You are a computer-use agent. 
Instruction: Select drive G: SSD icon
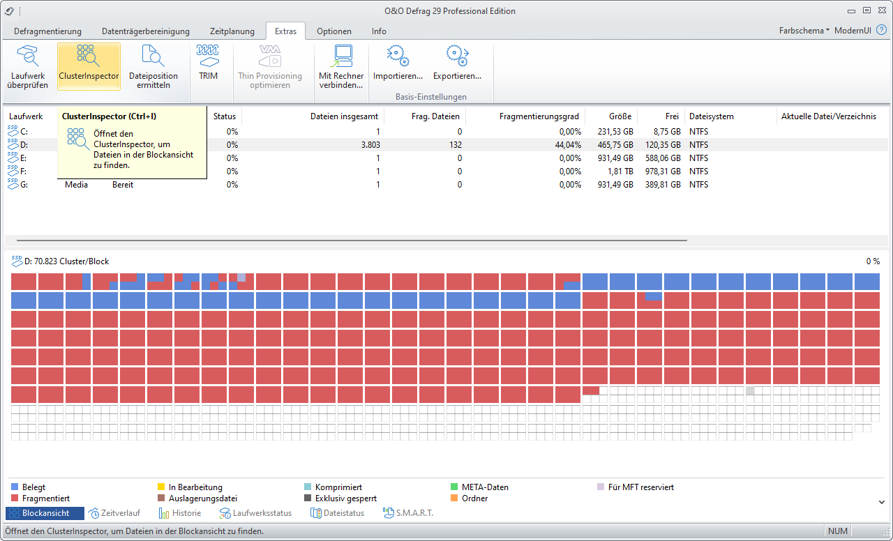pyautogui.click(x=13, y=184)
